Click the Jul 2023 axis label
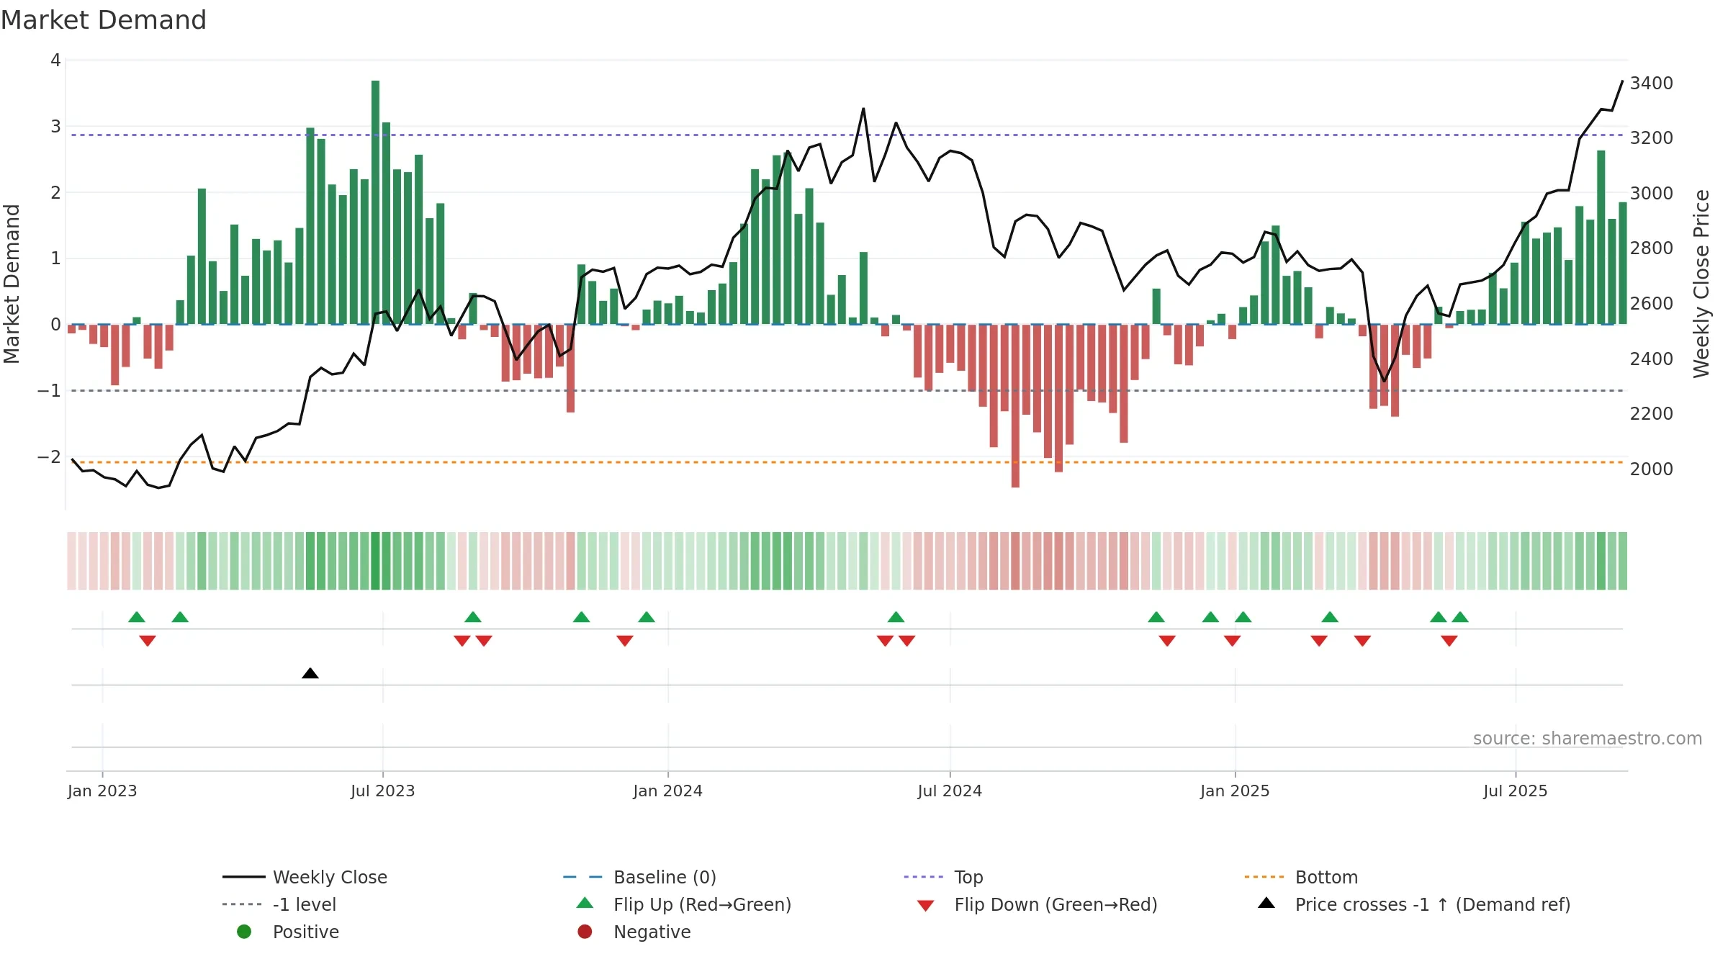This screenshot has width=1728, height=972. click(x=383, y=791)
